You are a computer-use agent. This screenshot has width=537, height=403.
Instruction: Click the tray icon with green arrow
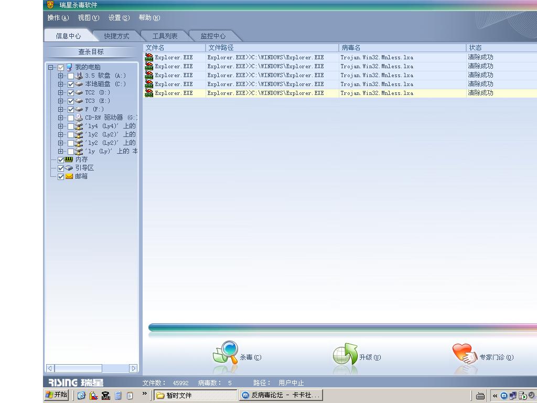(522, 396)
